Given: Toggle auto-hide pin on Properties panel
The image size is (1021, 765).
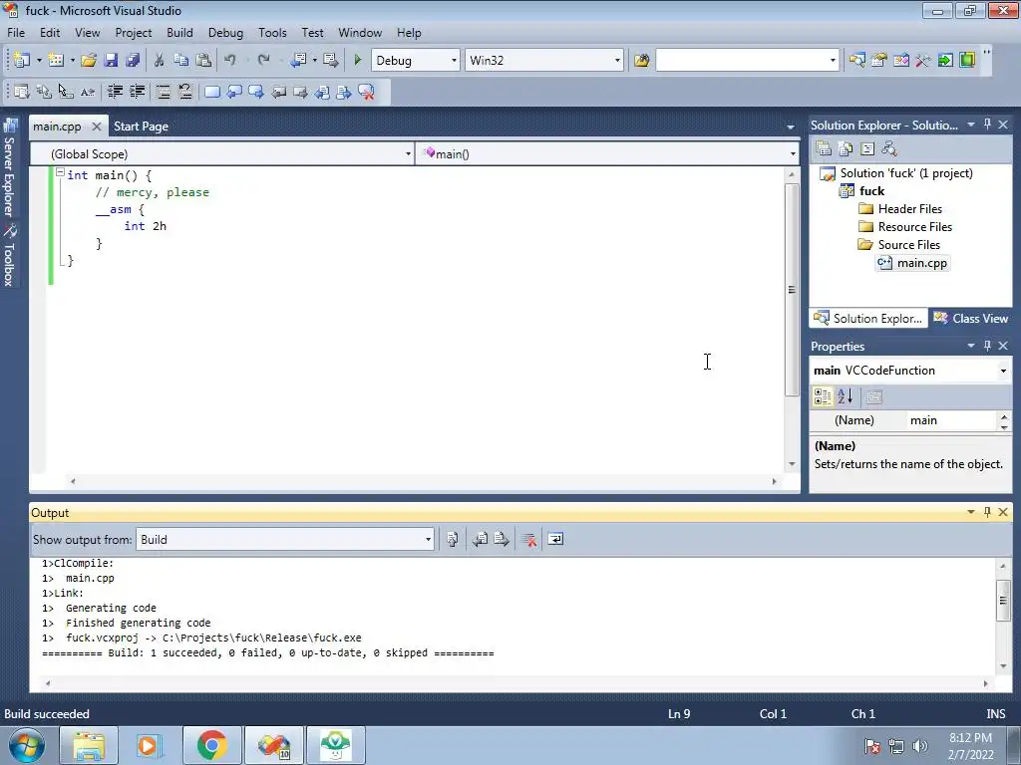Looking at the screenshot, I should click(x=988, y=346).
